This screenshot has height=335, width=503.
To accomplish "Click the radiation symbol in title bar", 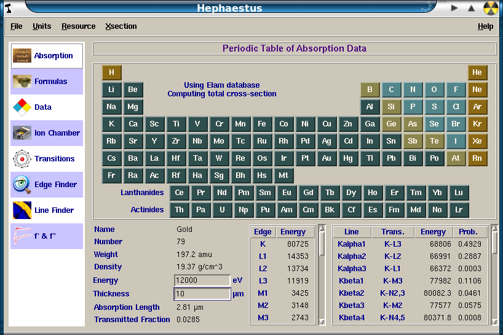I will point(490,8).
